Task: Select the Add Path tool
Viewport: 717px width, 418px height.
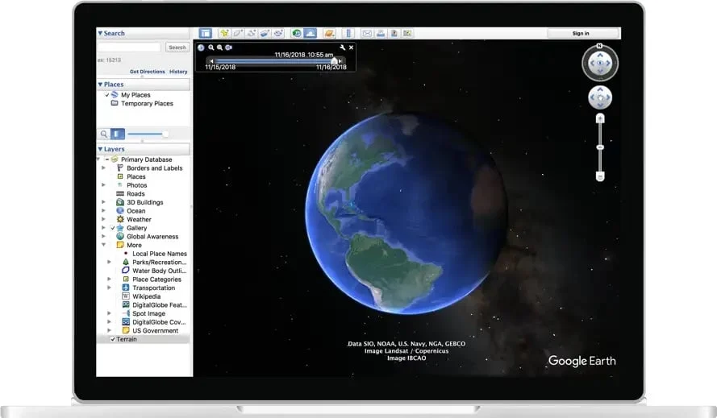Action: [x=251, y=33]
